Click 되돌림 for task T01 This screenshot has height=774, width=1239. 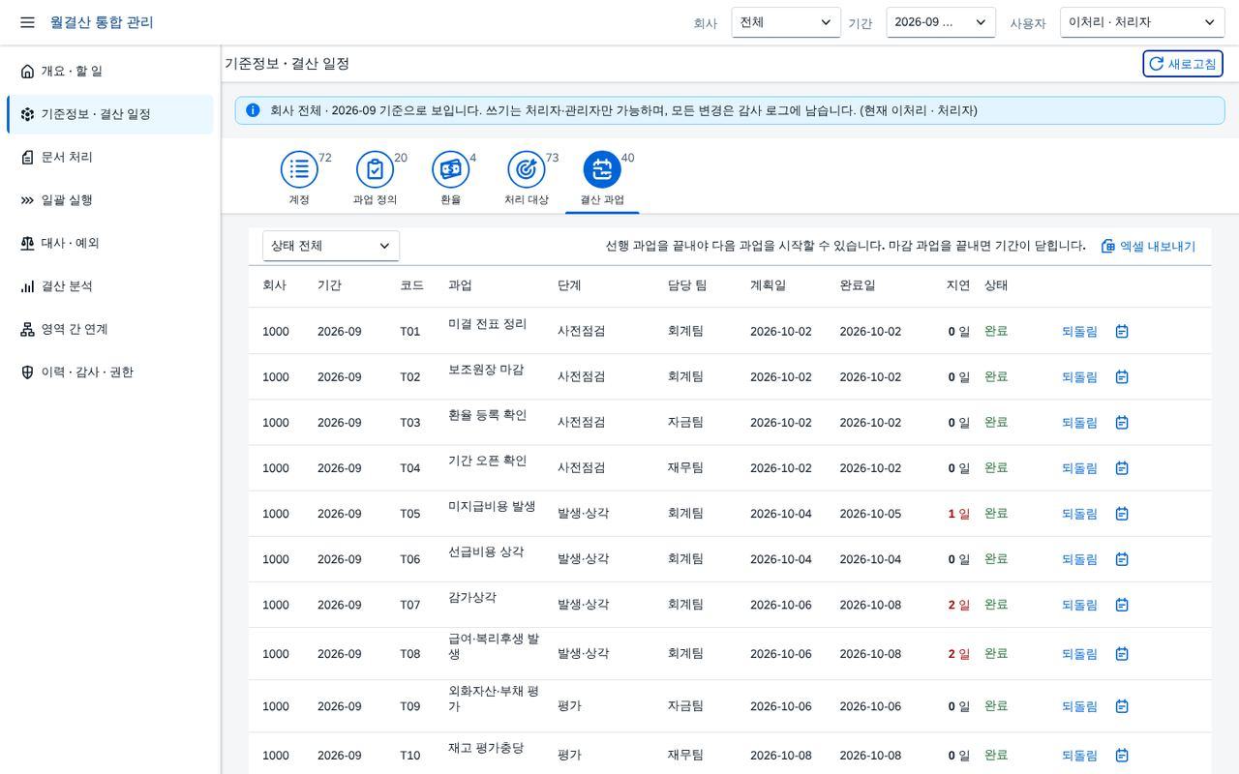(x=1079, y=331)
